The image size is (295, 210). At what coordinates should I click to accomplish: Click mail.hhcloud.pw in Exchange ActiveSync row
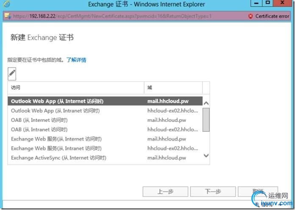pos(167,158)
